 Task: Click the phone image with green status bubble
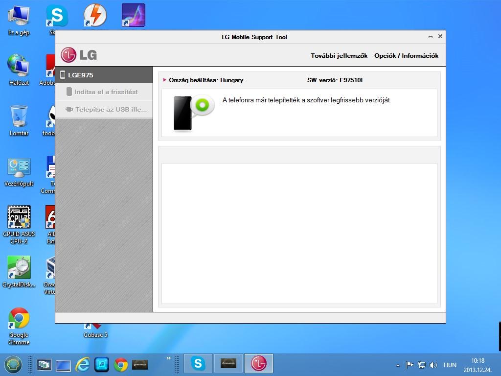click(x=194, y=113)
